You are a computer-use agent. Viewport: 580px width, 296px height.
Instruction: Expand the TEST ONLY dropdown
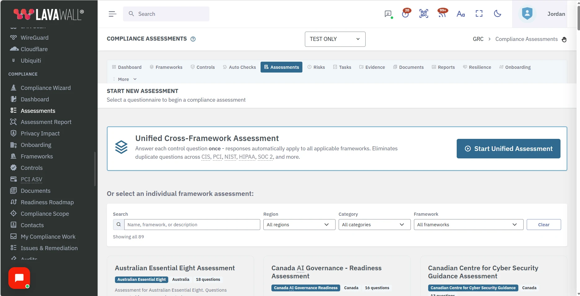click(x=335, y=39)
